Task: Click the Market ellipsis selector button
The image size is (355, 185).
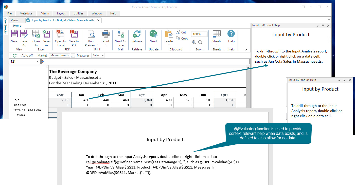Action: coord(73,55)
